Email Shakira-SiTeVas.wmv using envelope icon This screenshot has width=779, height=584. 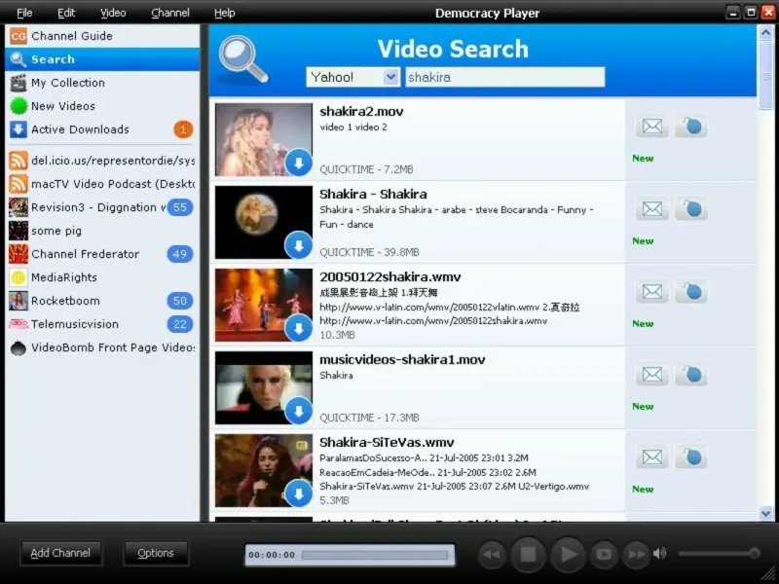coord(652,456)
